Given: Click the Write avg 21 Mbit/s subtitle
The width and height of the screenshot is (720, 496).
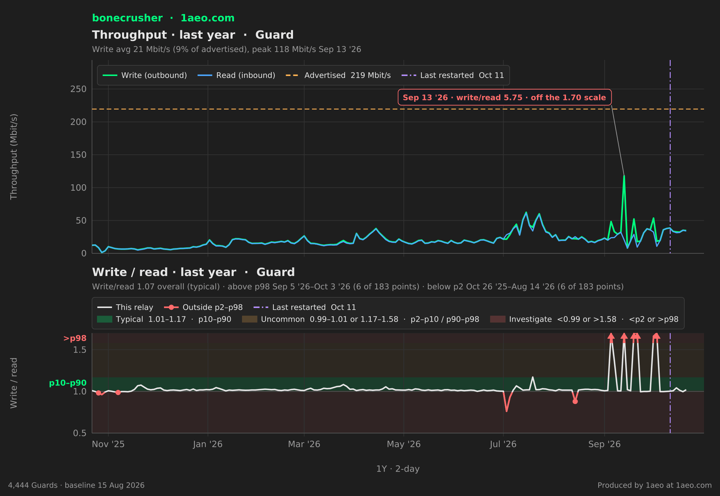Looking at the screenshot, I should pyautogui.click(x=227, y=49).
